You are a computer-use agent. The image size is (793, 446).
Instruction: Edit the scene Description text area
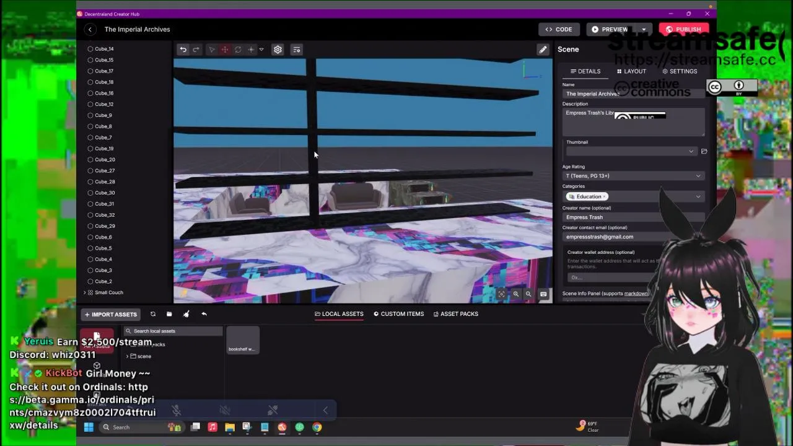[x=633, y=121]
